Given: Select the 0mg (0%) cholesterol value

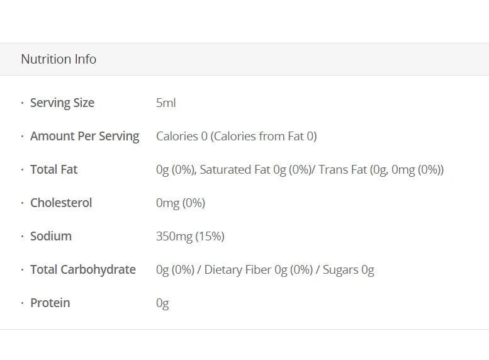Looking at the screenshot, I should tap(181, 203).
